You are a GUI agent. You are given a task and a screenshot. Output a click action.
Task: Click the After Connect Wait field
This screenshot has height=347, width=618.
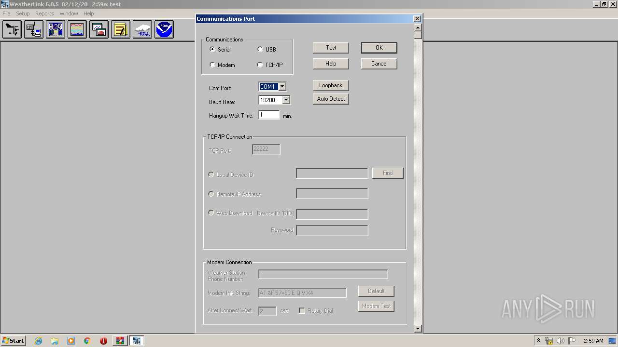coord(267,311)
